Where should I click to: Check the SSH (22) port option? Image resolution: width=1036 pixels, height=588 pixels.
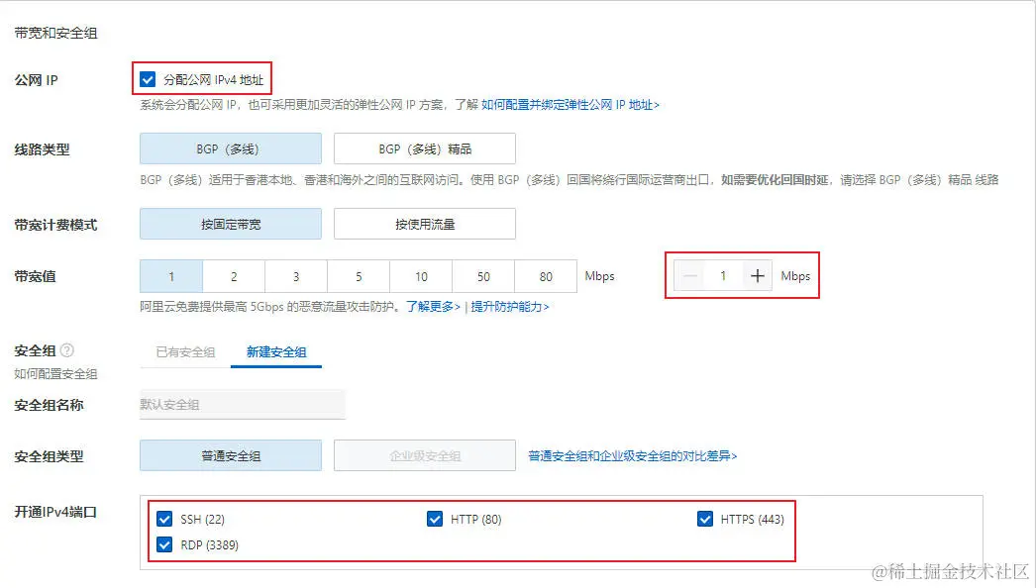(x=164, y=518)
